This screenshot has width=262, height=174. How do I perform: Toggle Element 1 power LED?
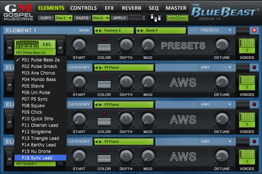pyautogui.click(x=254, y=30)
